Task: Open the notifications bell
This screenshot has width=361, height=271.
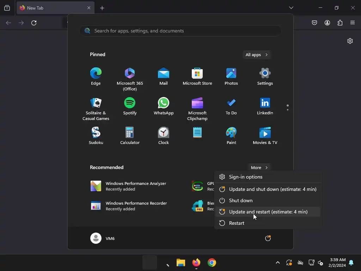Action: tap(351, 263)
